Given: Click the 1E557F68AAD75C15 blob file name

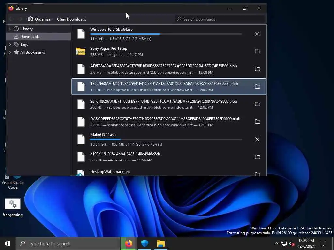Looking at the screenshot, I should click(164, 84).
